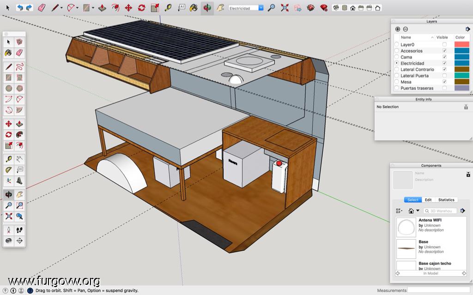
Task: Select the Polygon tool
Action: point(19,88)
